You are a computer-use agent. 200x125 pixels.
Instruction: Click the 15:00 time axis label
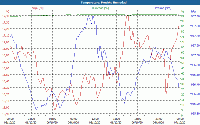pos(116,119)
